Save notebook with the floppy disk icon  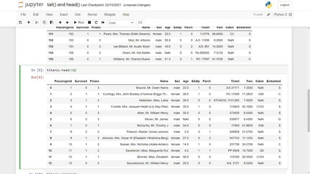coord(20,23)
